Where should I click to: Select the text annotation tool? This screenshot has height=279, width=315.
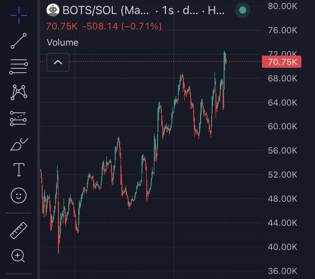[x=19, y=170]
